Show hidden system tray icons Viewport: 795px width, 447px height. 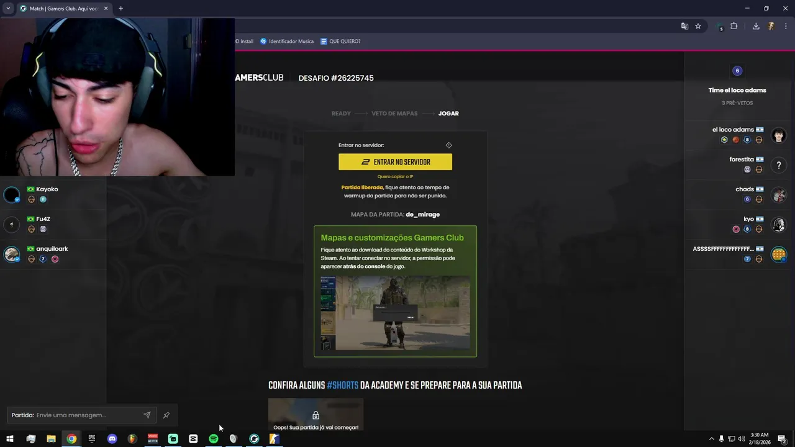click(x=711, y=439)
